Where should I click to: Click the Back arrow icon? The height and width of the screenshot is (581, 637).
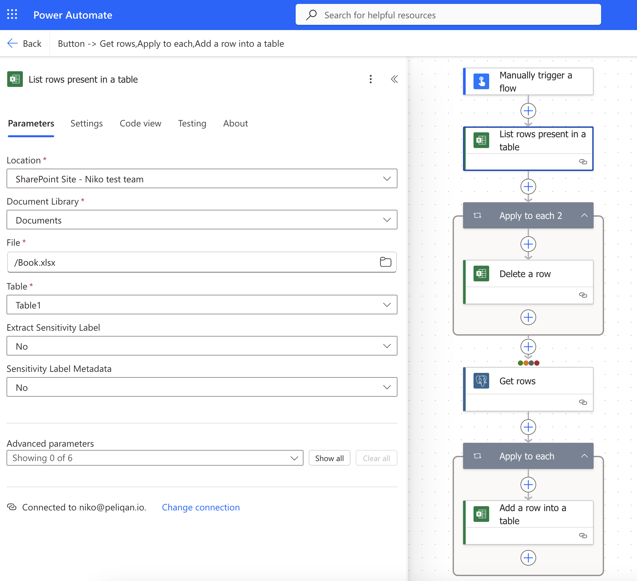12,43
